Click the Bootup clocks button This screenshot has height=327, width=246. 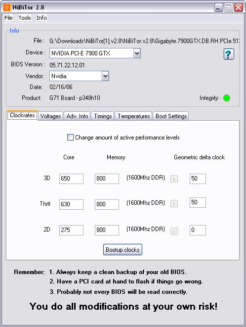tap(123, 250)
